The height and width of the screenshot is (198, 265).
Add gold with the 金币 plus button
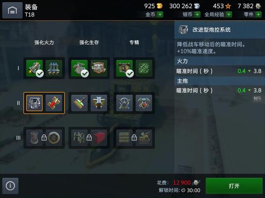(160, 14)
